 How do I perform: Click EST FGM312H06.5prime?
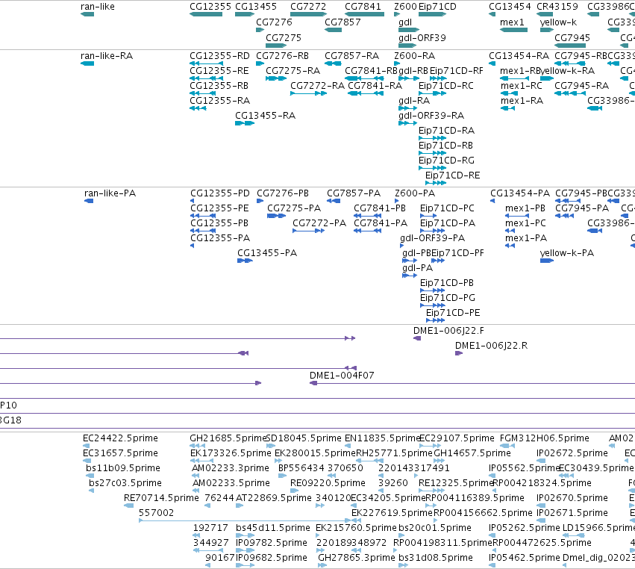(544, 438)
